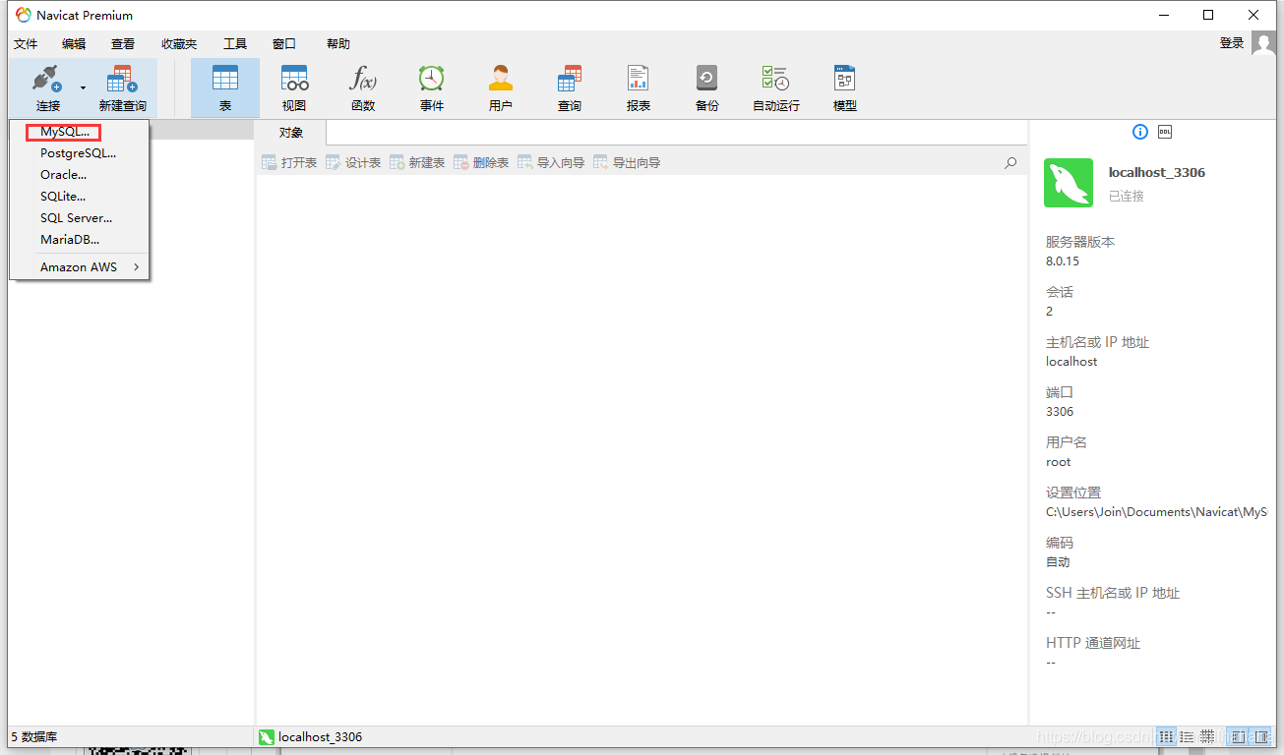The image size is (1284, 755).
Task: Open the 帮助 (Help) menu
Action: 338,44
